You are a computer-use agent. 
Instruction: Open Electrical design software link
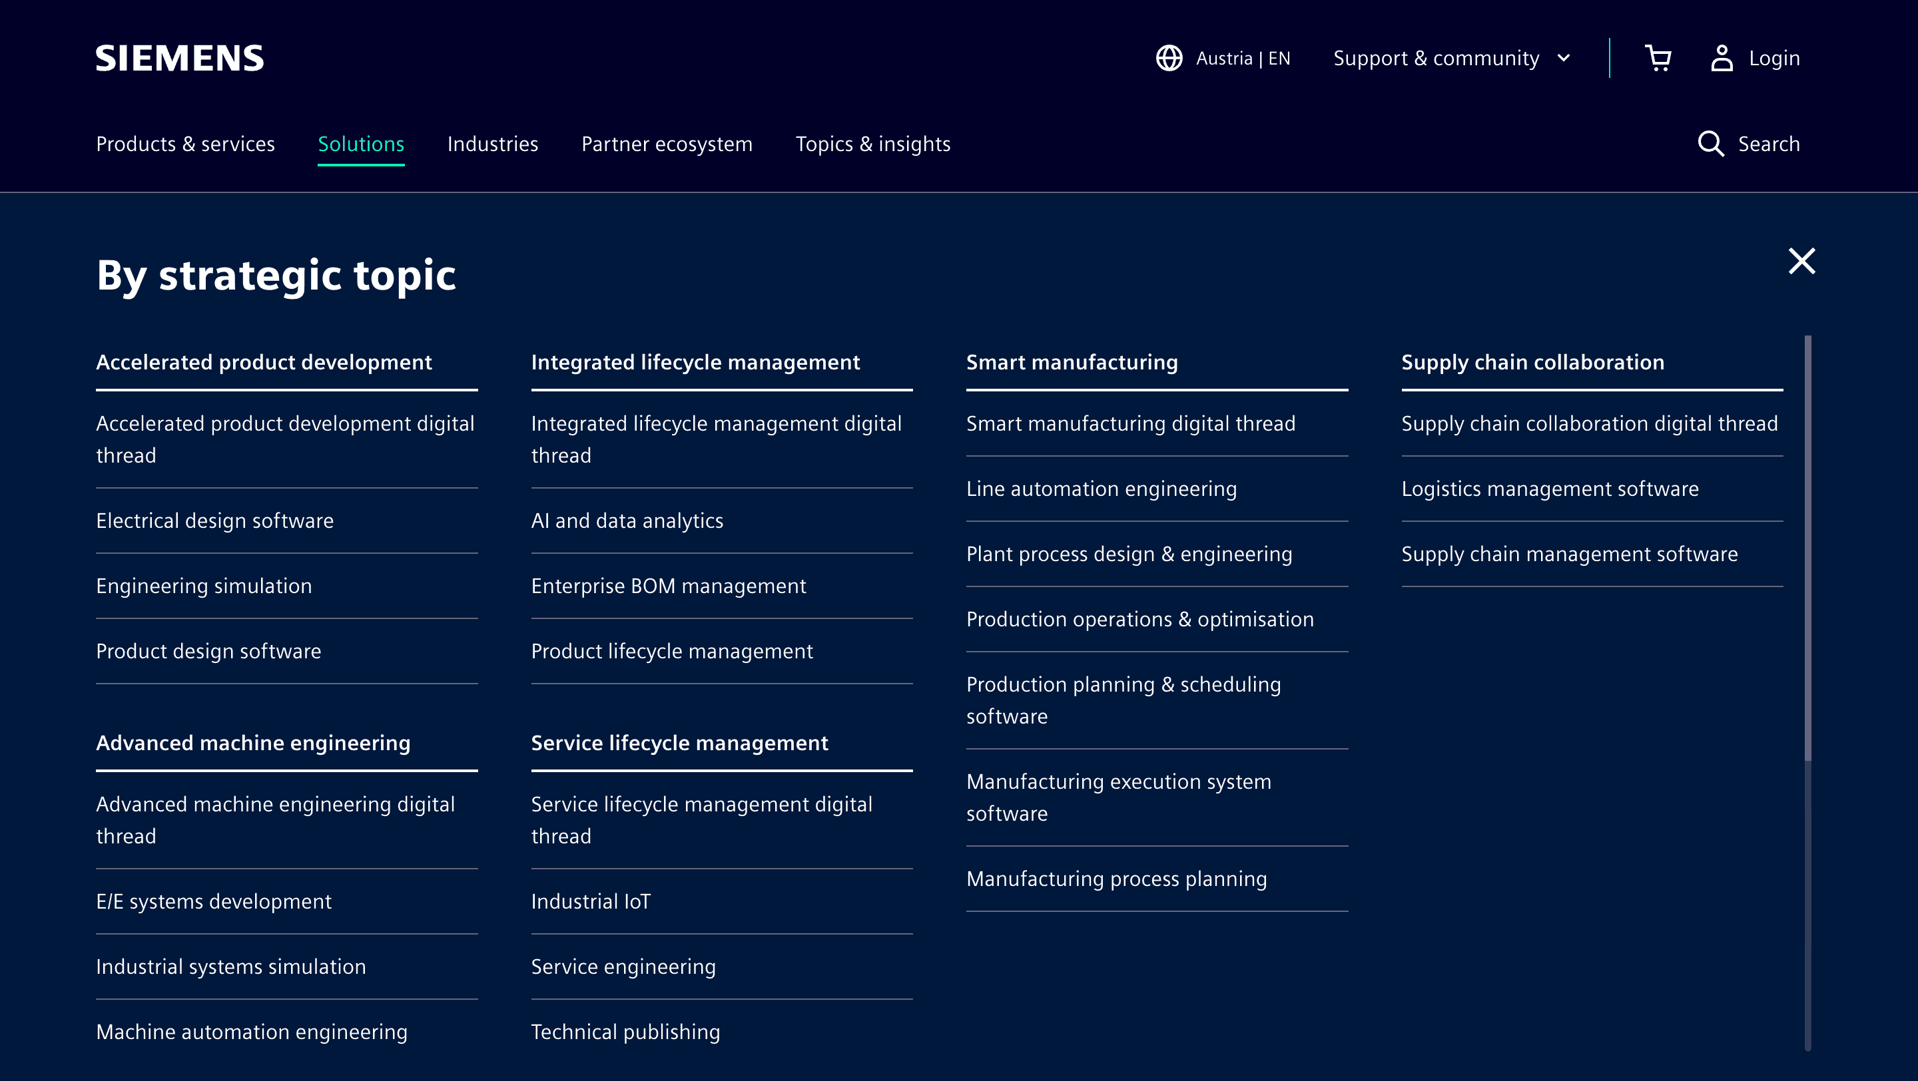pos(214,520)
